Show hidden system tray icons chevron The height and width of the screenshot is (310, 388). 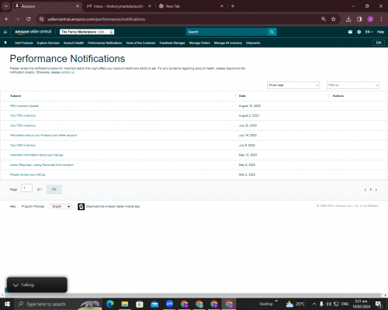(314, 304)
